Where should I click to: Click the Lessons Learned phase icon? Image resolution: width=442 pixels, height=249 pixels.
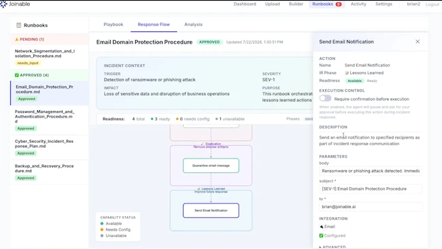click(x=347, y=73)
